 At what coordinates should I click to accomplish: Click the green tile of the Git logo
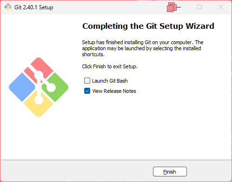[x=57, y=87]
